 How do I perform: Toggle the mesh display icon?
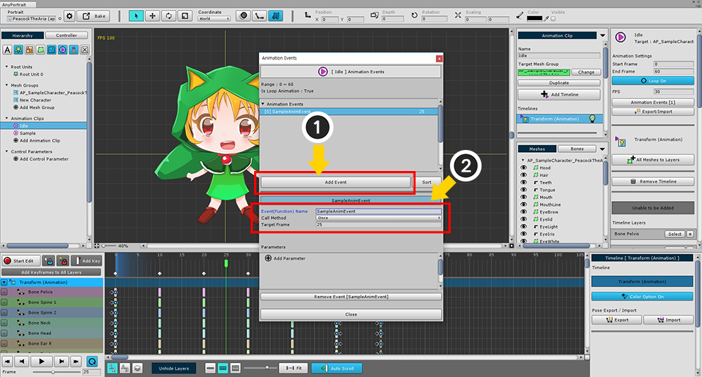coord(243,16)
